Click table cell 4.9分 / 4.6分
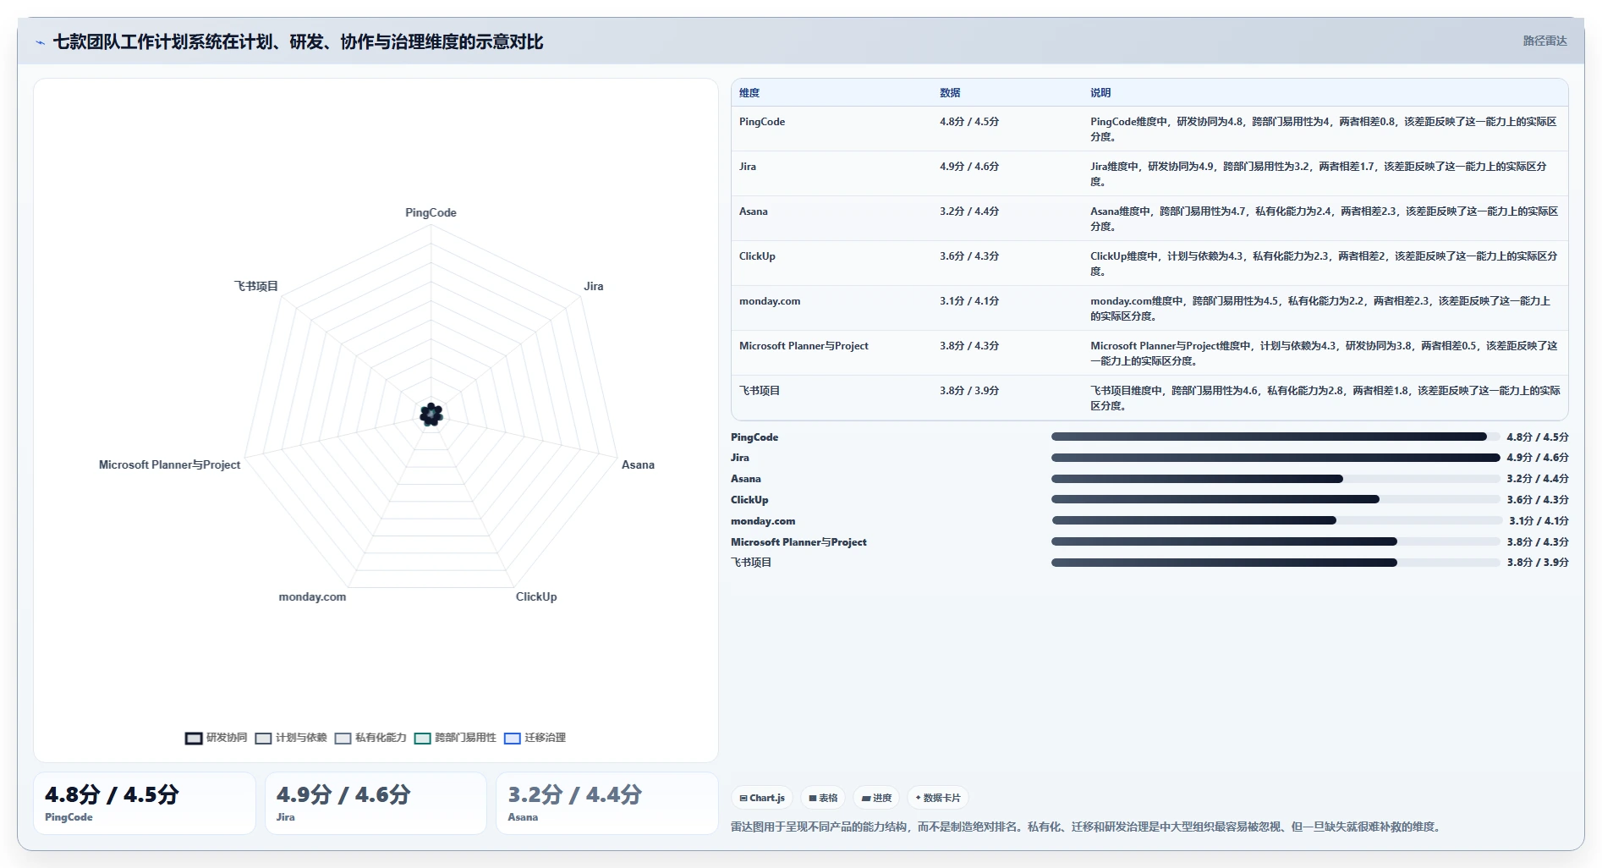Viewport: 1602px width, 868px height. 969,167
